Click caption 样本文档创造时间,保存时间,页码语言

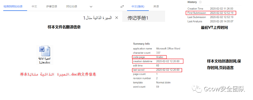(224, 65)
